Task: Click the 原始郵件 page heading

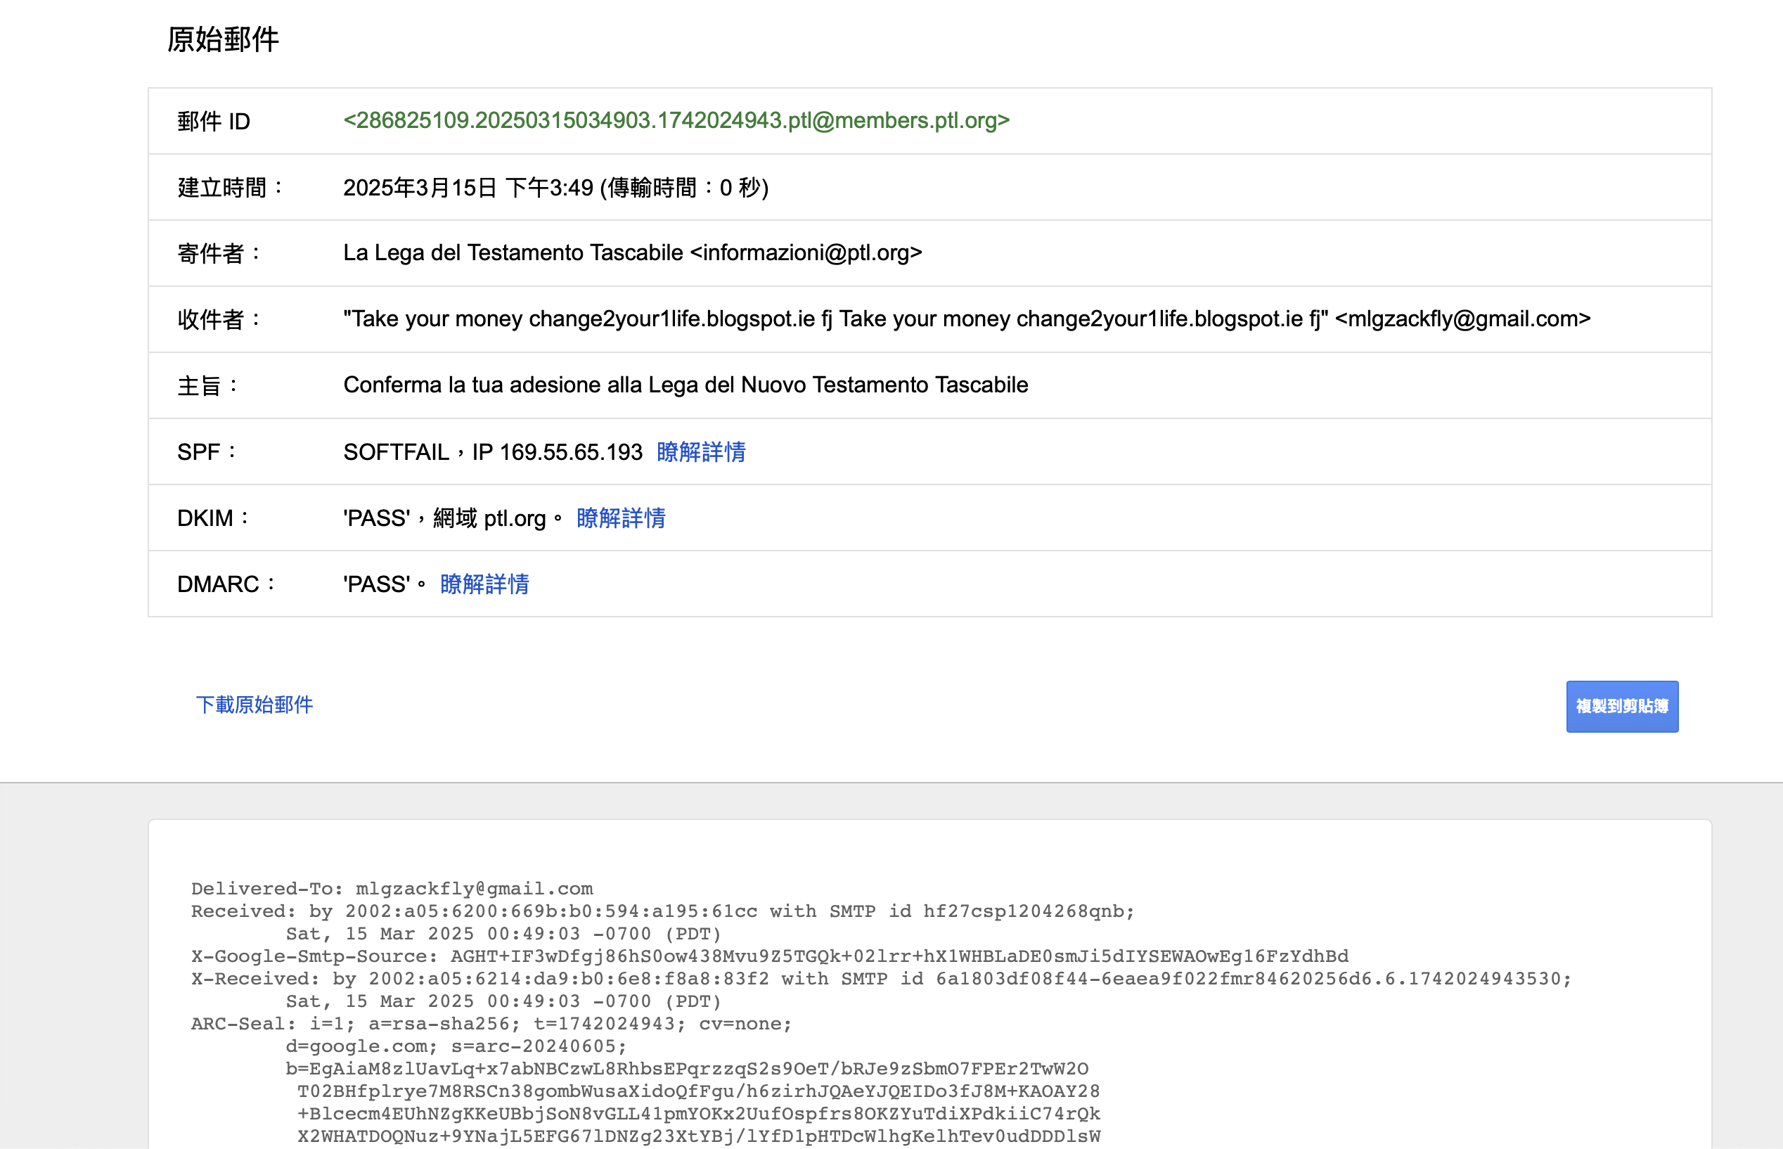Action: (x=222, y=39)
